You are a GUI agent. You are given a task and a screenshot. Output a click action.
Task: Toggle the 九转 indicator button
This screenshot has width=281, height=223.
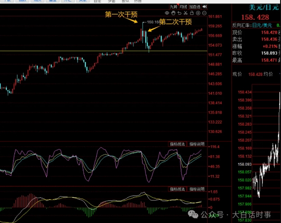pyautogui.click(x=174, y=7)
